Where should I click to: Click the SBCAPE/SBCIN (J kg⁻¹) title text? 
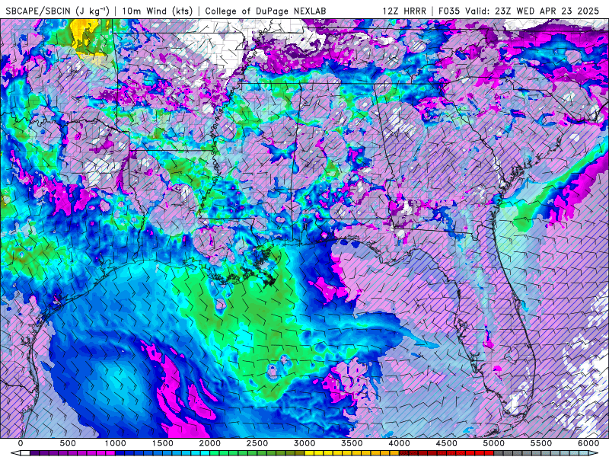coord(58,11)
